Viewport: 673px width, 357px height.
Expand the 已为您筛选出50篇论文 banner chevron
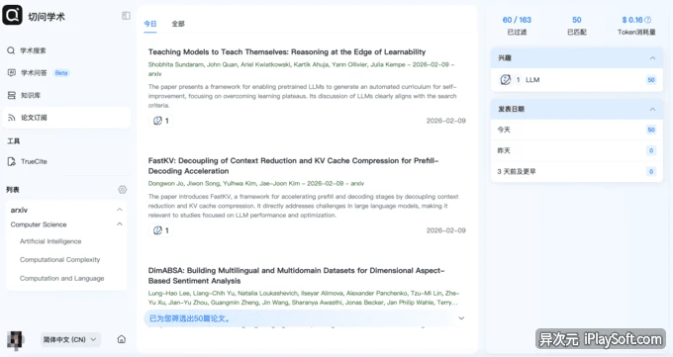point(461,318)
